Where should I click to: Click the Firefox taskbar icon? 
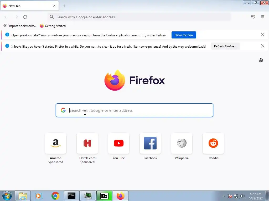(120, 196)
